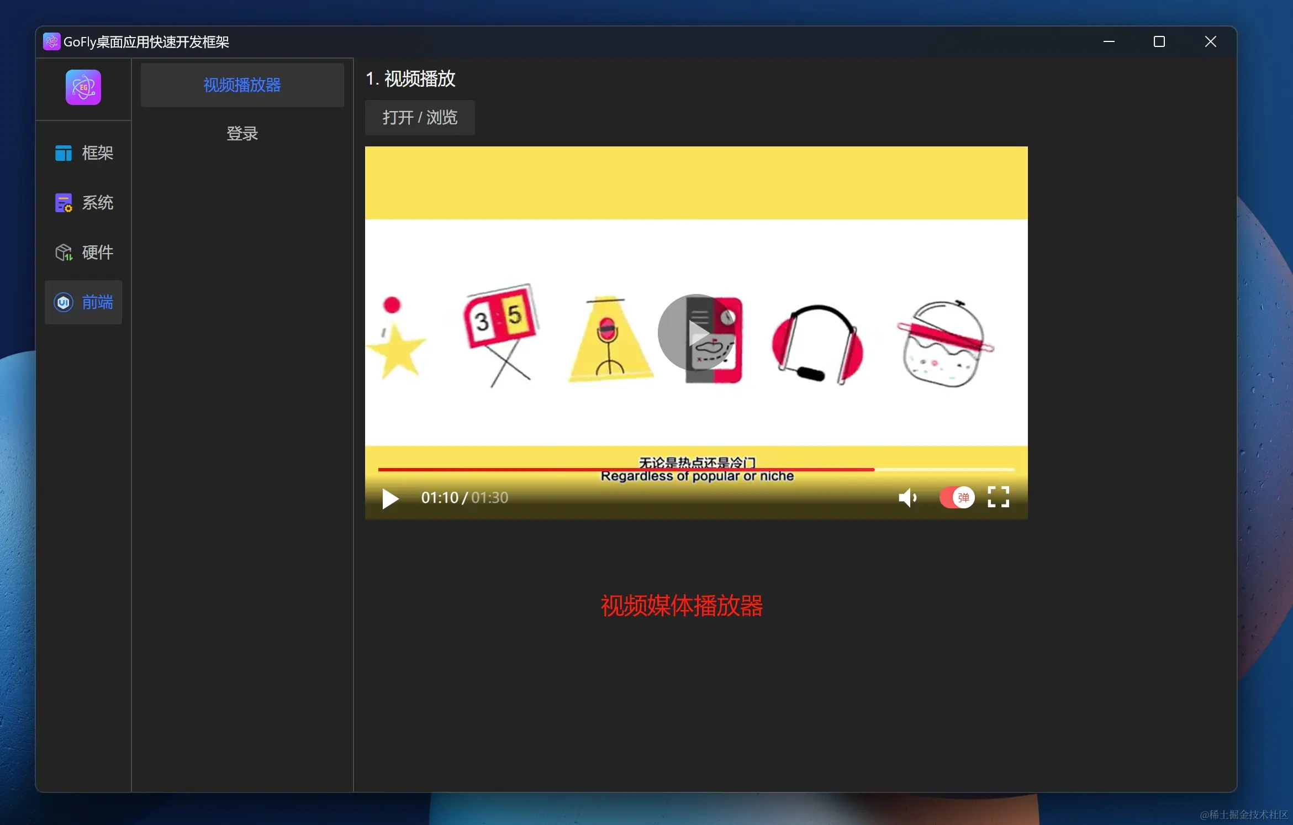Screen dimensions: 1293x825
Task: Maximize the GoFly window
Action: coord(1159,42)
